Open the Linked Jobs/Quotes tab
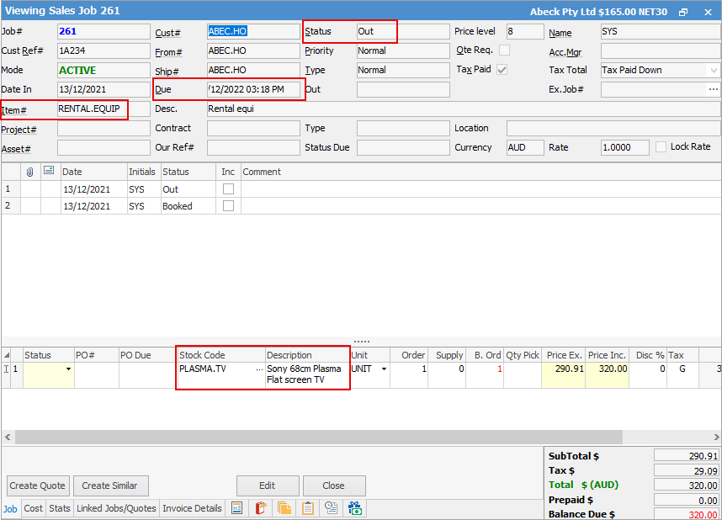This screenshot has height=520, width=722. pyautogui.click(x=116, y=508)
